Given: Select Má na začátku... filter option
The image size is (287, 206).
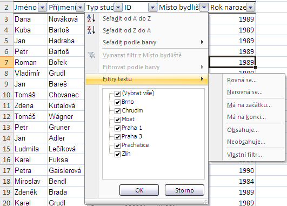Looking at the screenshot, I should pyautogui.click(x=249, y=105).
